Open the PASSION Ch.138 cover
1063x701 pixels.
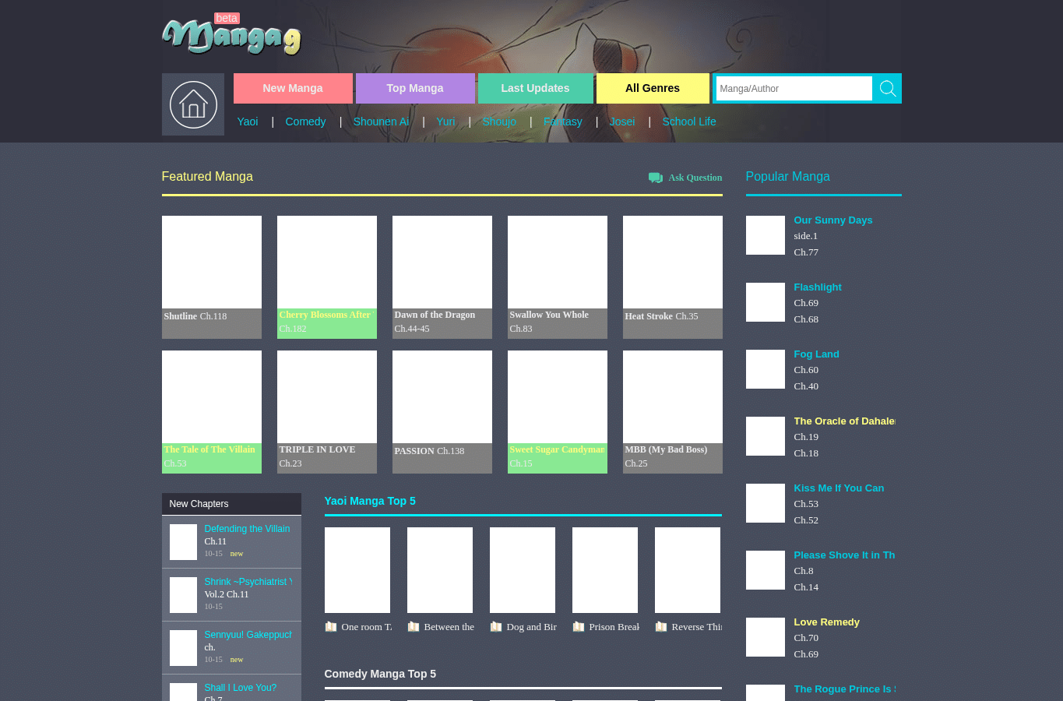[x=442, y=396]
